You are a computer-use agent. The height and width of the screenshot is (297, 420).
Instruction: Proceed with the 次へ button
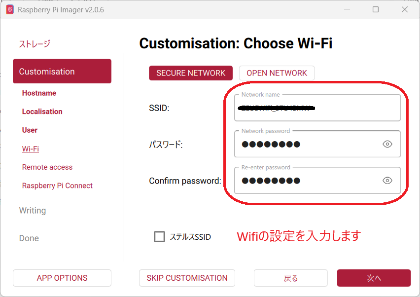[x=374, y=278]
